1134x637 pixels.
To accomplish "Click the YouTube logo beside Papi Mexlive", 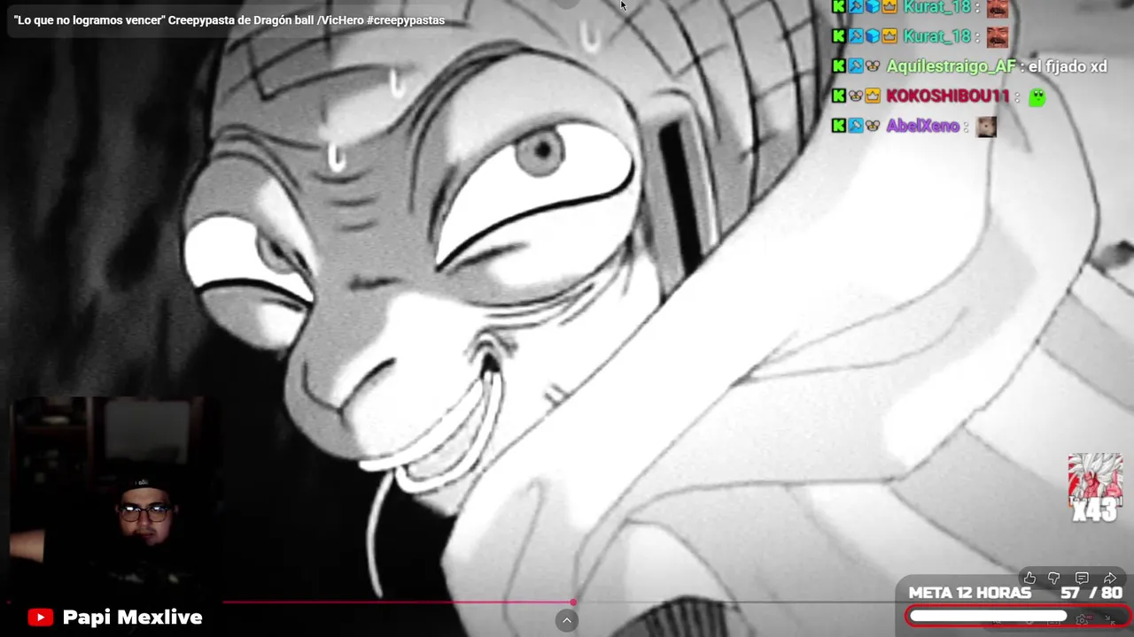I will [40, 618].
